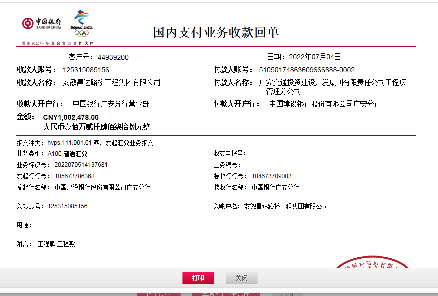Click the Beijing 2022 Olympic emblem
438x296 pixels.
click(81, 24)
